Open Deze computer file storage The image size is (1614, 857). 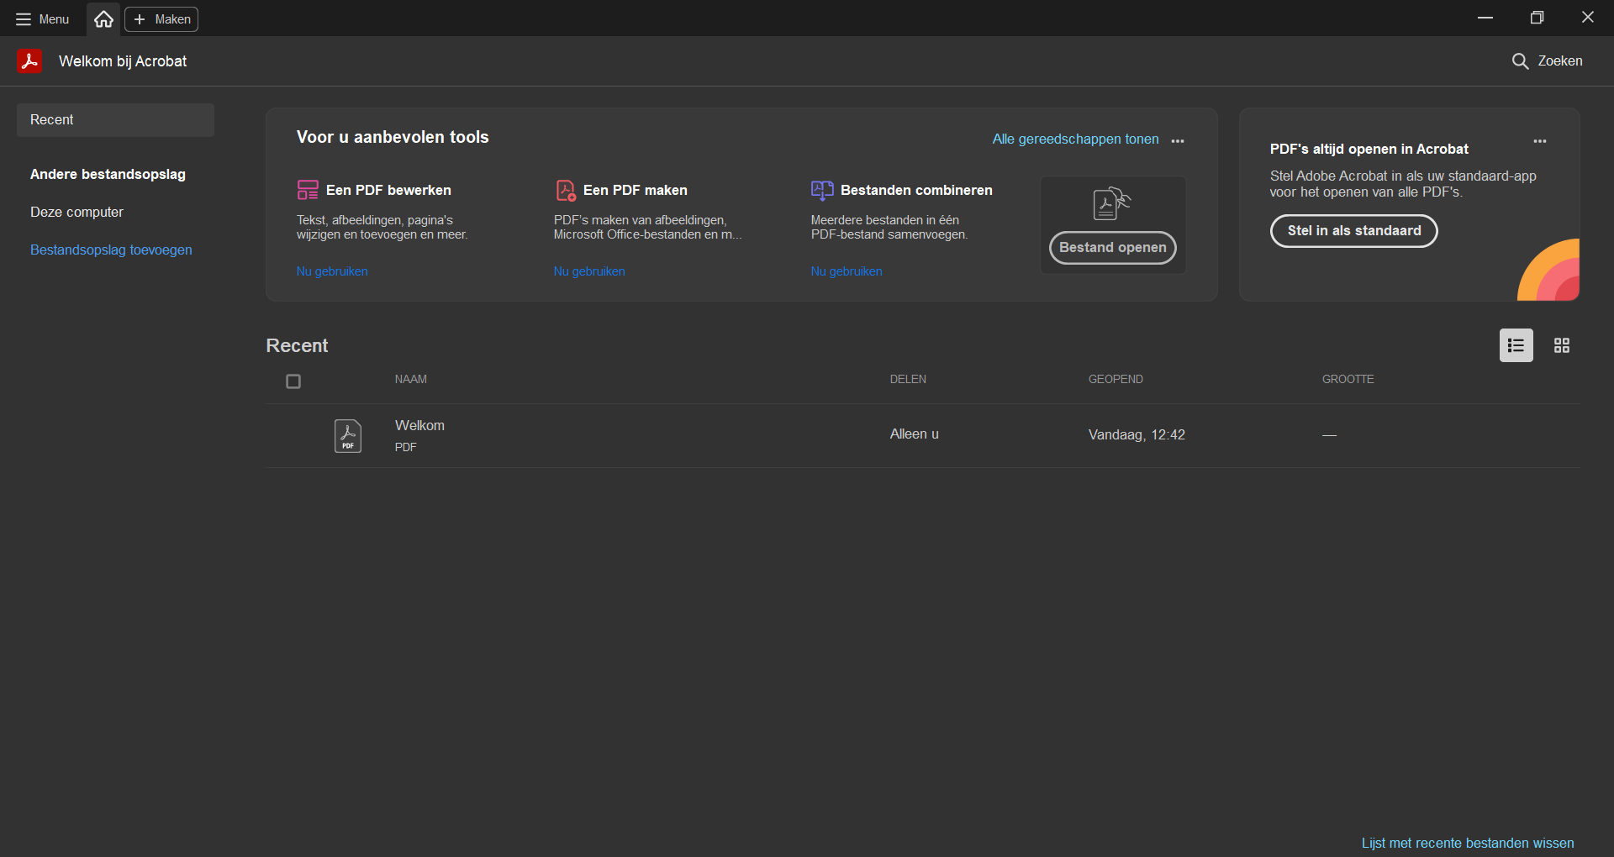click(76, 213)
